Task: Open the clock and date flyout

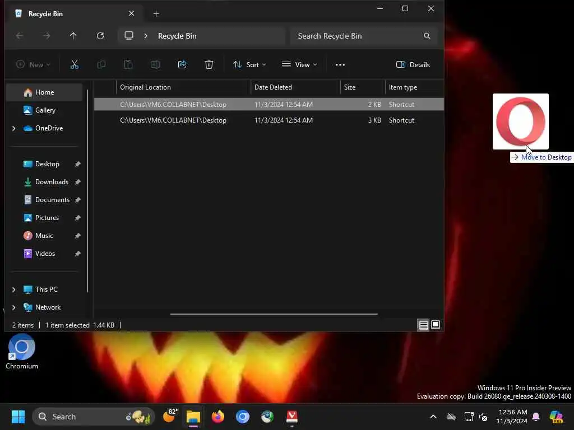Action: coord(512,417)
